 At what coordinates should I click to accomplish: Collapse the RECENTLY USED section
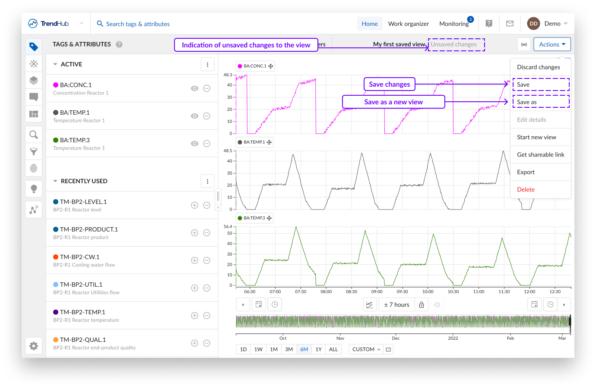pyautogui.click(x=55, y=181)
